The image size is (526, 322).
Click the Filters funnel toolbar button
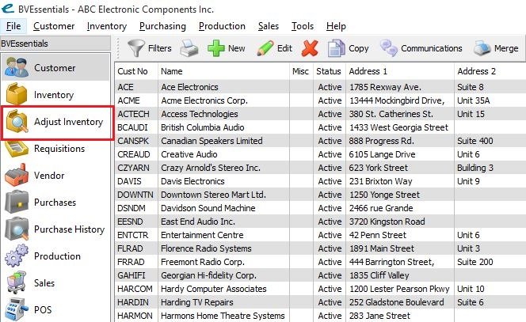(x=150, y=48)
